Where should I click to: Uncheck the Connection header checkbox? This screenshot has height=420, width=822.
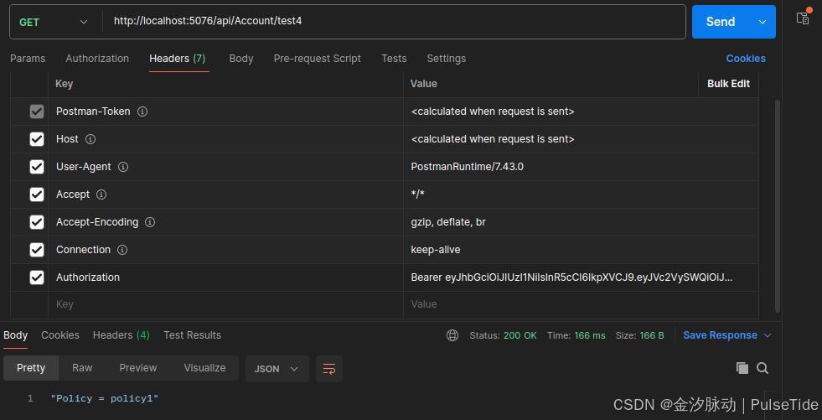coord(37,250)
